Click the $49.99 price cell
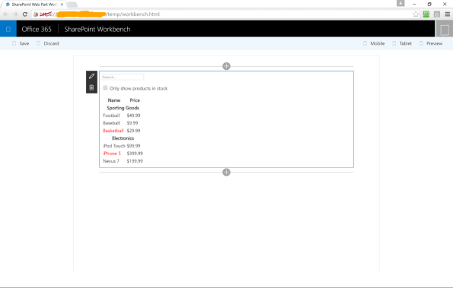The height and width of the screenshot is (288, 453). [x=133, y=116]
